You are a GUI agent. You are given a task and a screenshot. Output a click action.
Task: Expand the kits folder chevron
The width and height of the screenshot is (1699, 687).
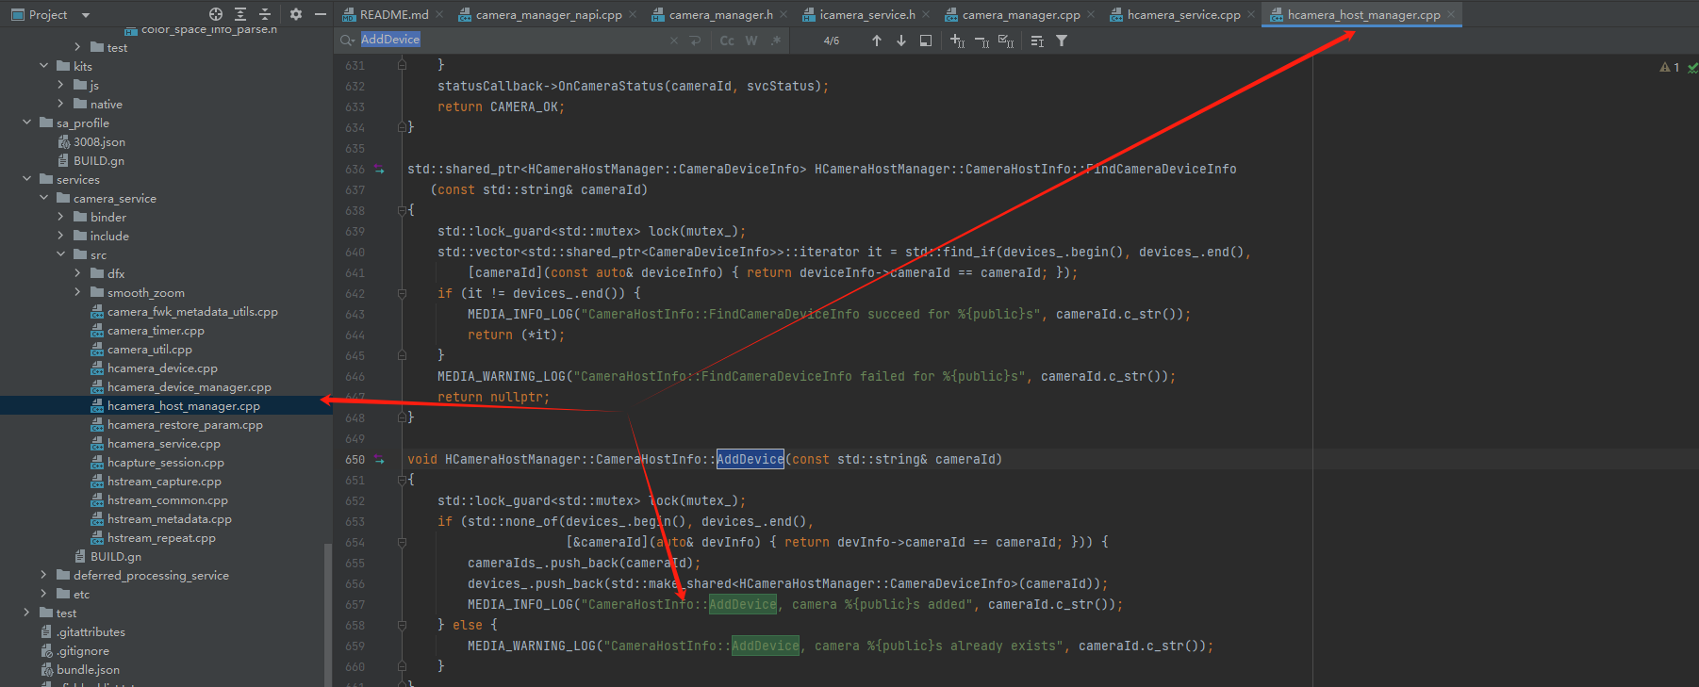pos(43,66)
